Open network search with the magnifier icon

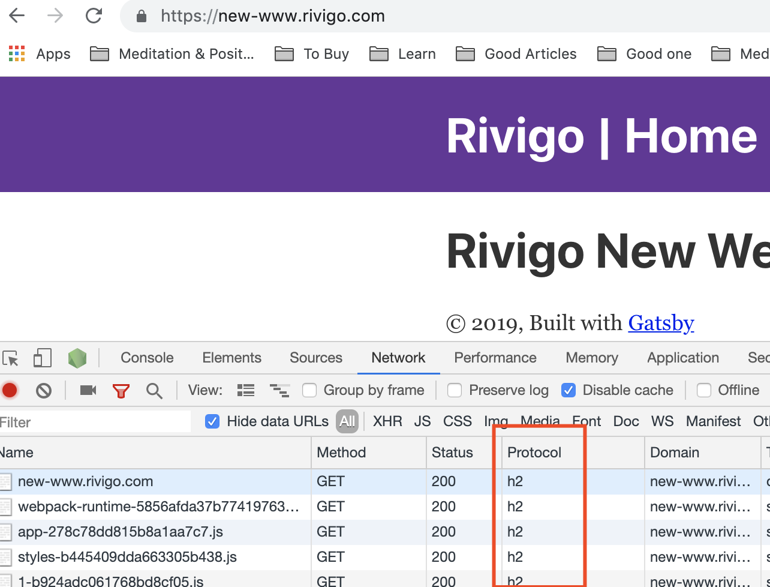(x=155, y=391)
